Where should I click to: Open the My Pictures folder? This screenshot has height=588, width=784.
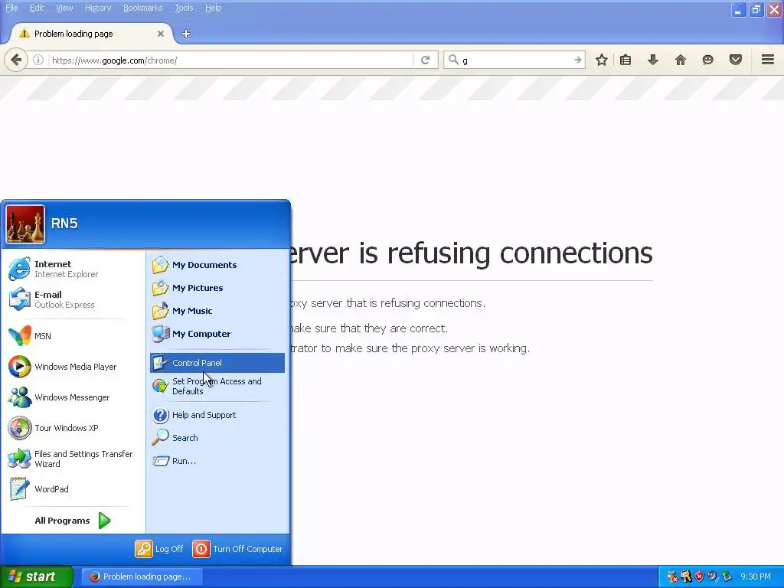coord(217,288)
